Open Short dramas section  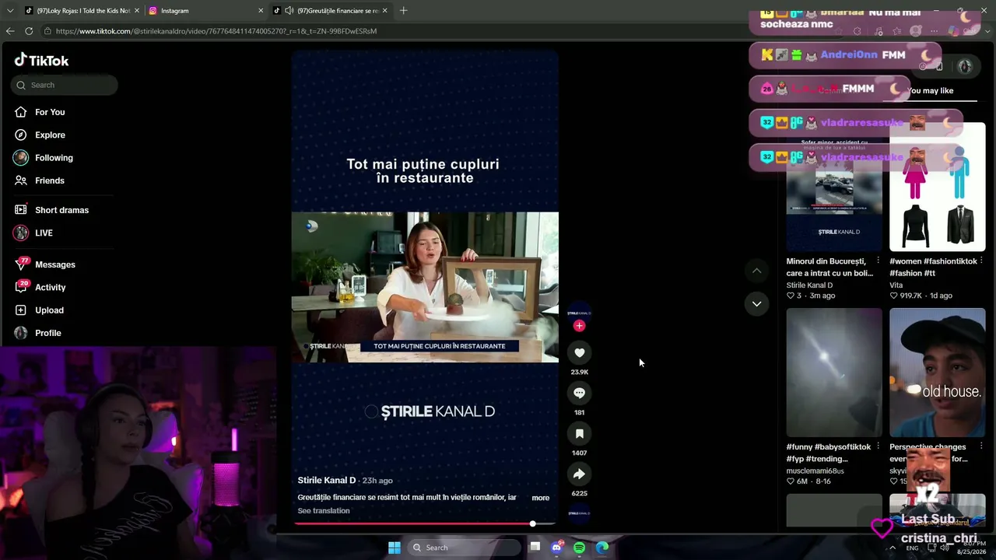[61, 210]
